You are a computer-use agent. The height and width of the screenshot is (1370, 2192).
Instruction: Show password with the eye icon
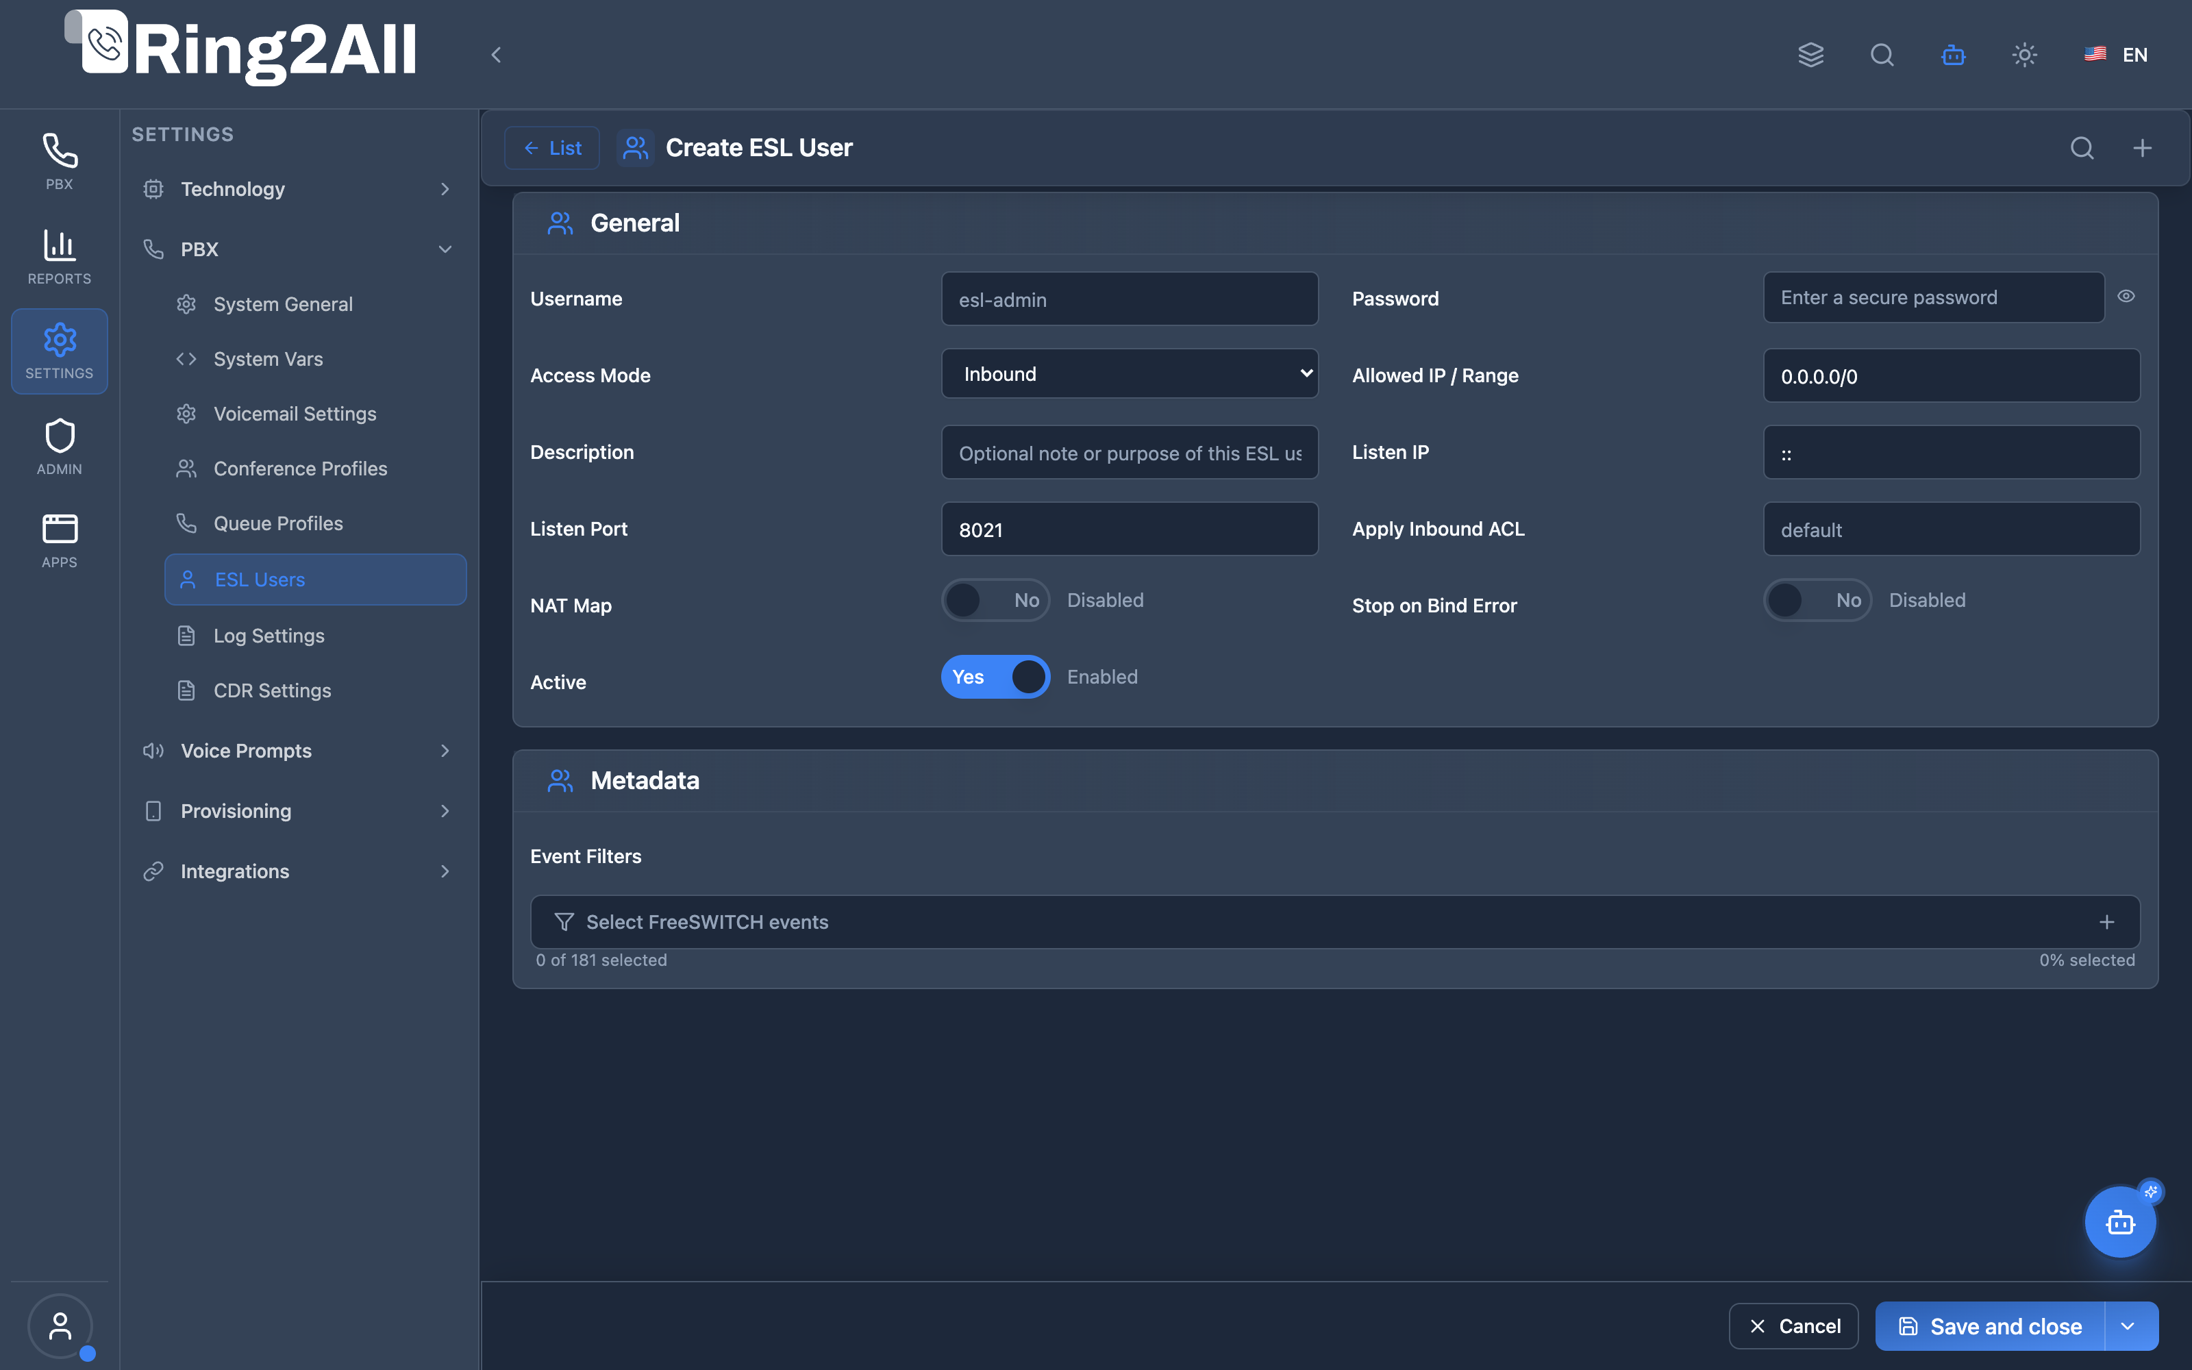coord(2126,297)
